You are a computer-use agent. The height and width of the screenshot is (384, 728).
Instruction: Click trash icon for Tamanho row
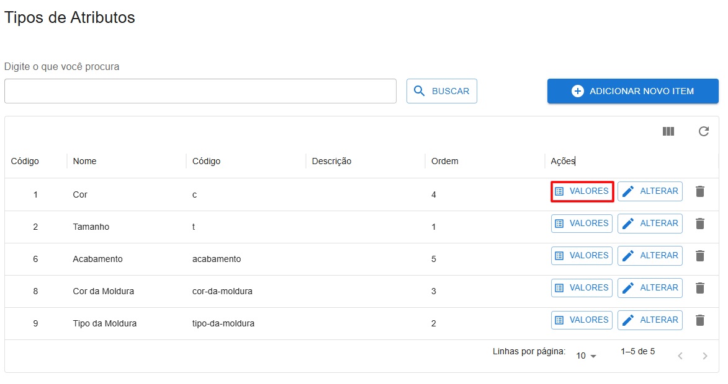699,224
